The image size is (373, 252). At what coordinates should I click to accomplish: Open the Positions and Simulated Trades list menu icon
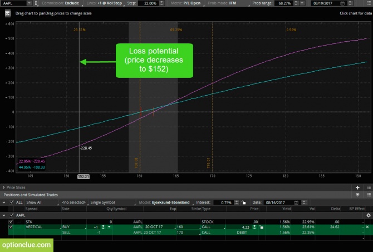click(x=369, y=195)
